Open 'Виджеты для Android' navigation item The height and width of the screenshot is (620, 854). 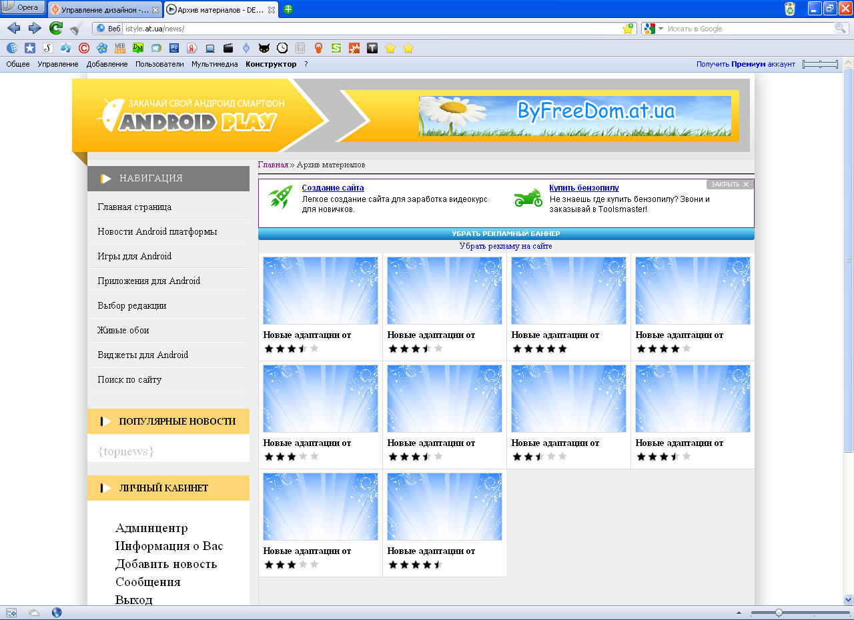pyautogui.click(x=143, y=355)
